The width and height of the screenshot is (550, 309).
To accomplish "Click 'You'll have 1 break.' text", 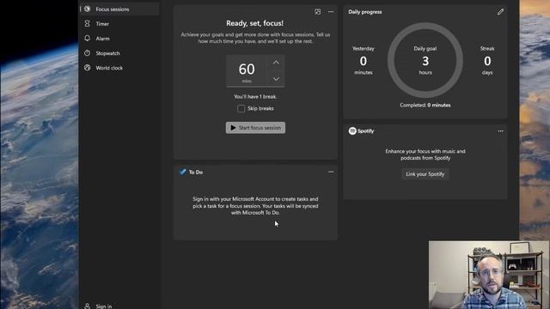I will click(x=255, y=97).
